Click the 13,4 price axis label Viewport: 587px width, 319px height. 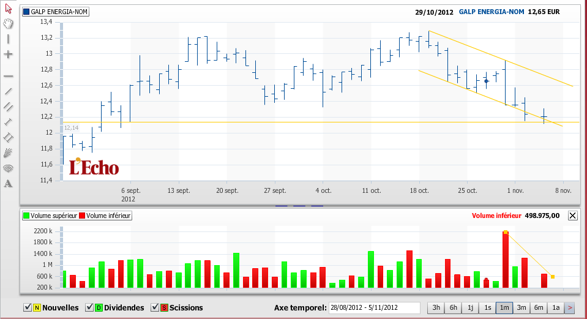click(x=47, y=21)
